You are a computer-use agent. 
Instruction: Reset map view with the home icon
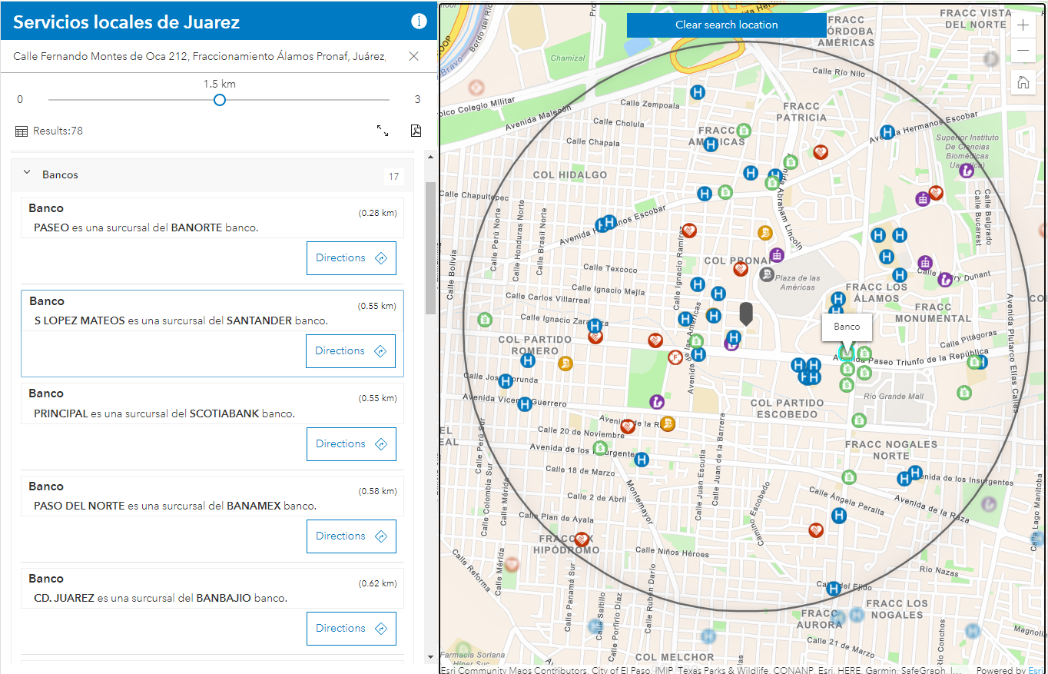click(1023, 82)
